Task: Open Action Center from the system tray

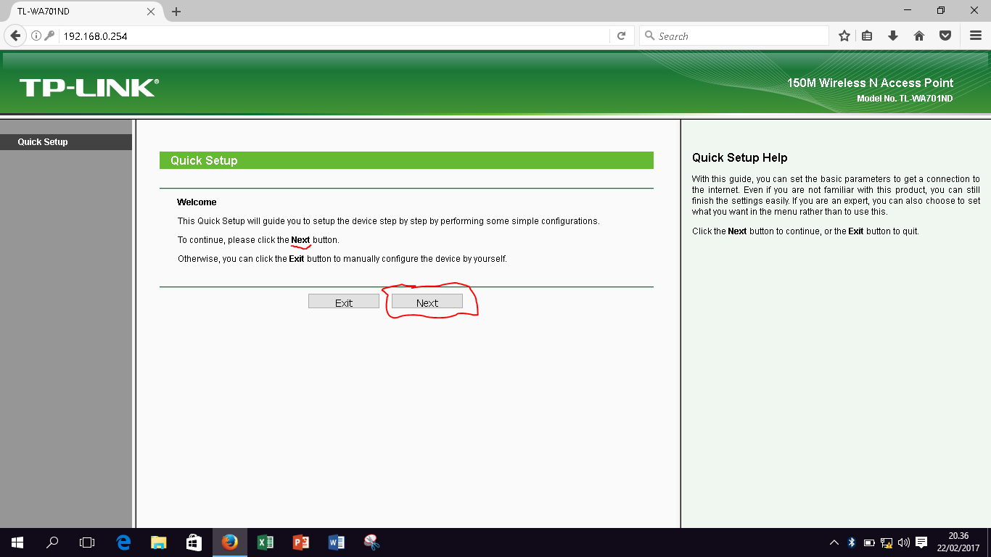Action: point(921,542)
